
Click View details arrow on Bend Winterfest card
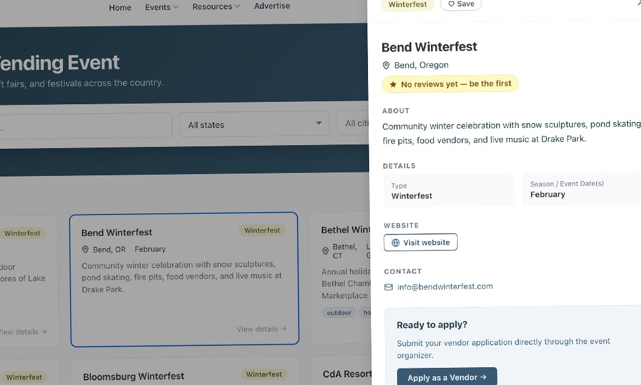pyautogui.click(x=284, y=329)
